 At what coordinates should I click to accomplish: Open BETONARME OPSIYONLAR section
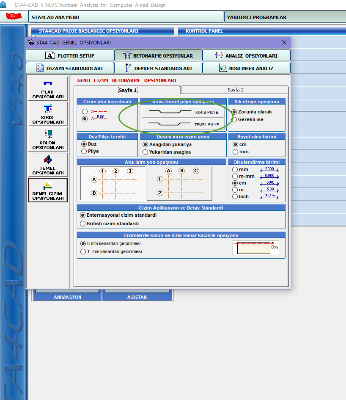(158, 55)
